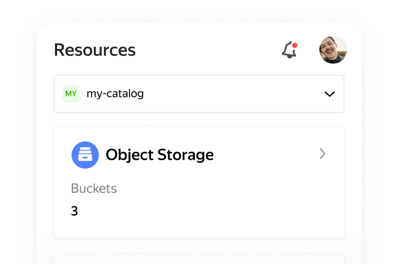Open notifications via the bell icon
This screenshot has width=398, height=264.
[289, 50]
